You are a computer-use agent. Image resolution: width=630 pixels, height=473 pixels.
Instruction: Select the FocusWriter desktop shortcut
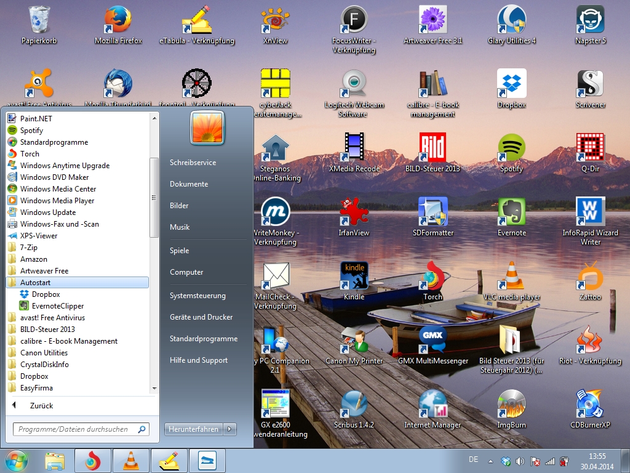(x=354, y=30)
